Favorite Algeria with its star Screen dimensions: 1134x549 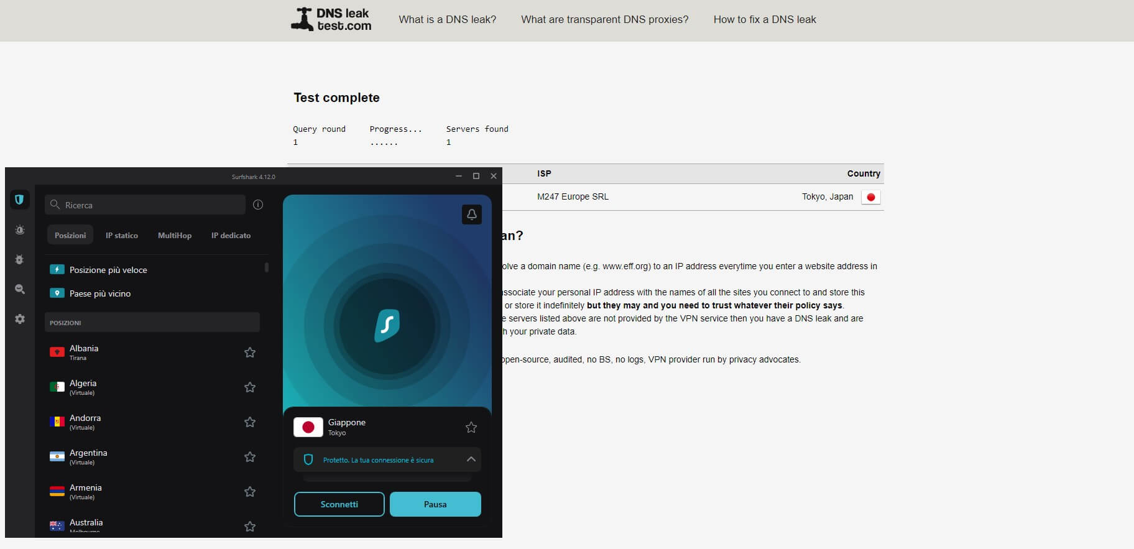click(x=250, y=387)
